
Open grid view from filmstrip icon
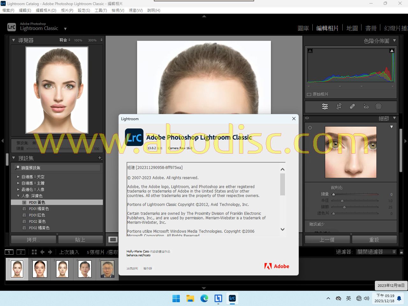[34, 252]
